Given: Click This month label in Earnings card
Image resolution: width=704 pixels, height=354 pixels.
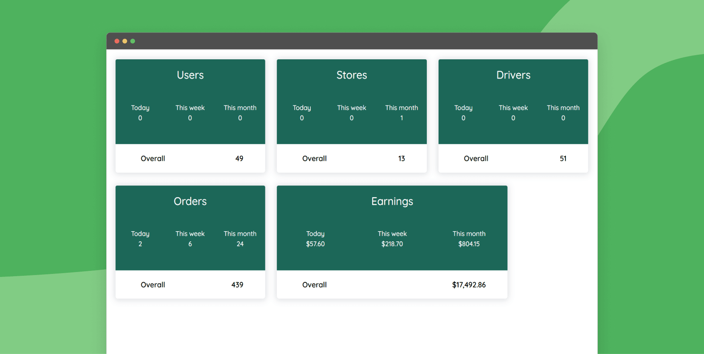Looking at the screenshot, I should pyautogui.click(x=469, y=234).
